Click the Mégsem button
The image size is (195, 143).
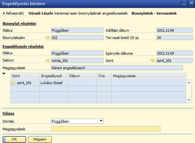(40, 139)
